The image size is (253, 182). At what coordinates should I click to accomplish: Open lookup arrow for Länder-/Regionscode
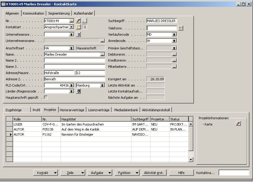click(x=72, y=91)
